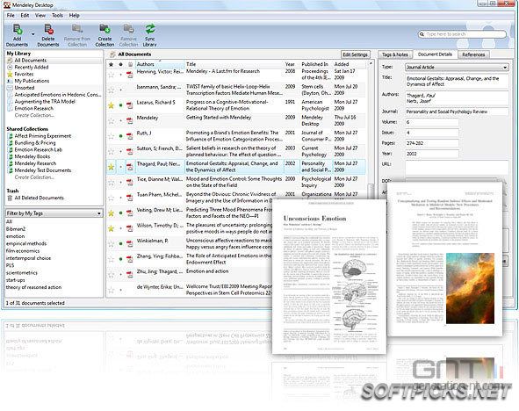The image size is (519, 411).
Task: Select the Favorites star icon in My Library
Action: tap(10, 74)
